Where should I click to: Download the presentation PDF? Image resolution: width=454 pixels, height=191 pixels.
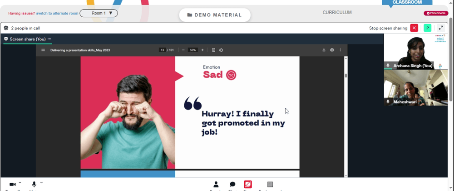(324, 50)
